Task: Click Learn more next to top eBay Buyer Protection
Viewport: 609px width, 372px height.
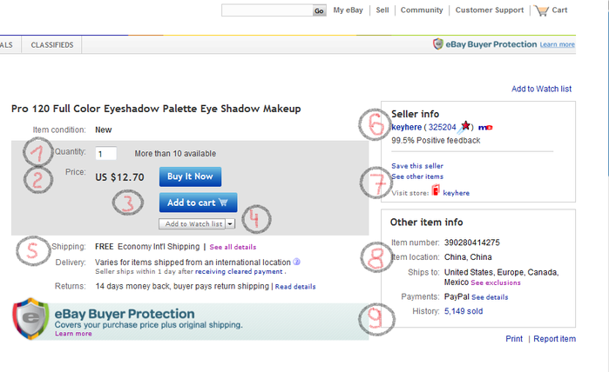Action: click(558, 44)
